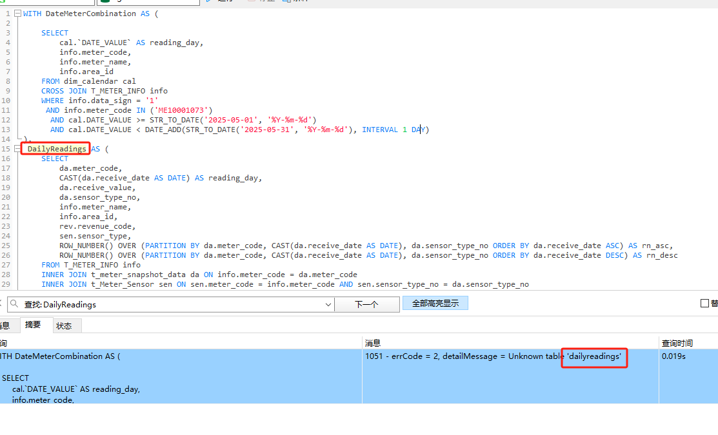The height and width of the screenshot is (435, 718).
Task: Tick the checkbox at right of find bar
Action: click(x=704, y=304)
